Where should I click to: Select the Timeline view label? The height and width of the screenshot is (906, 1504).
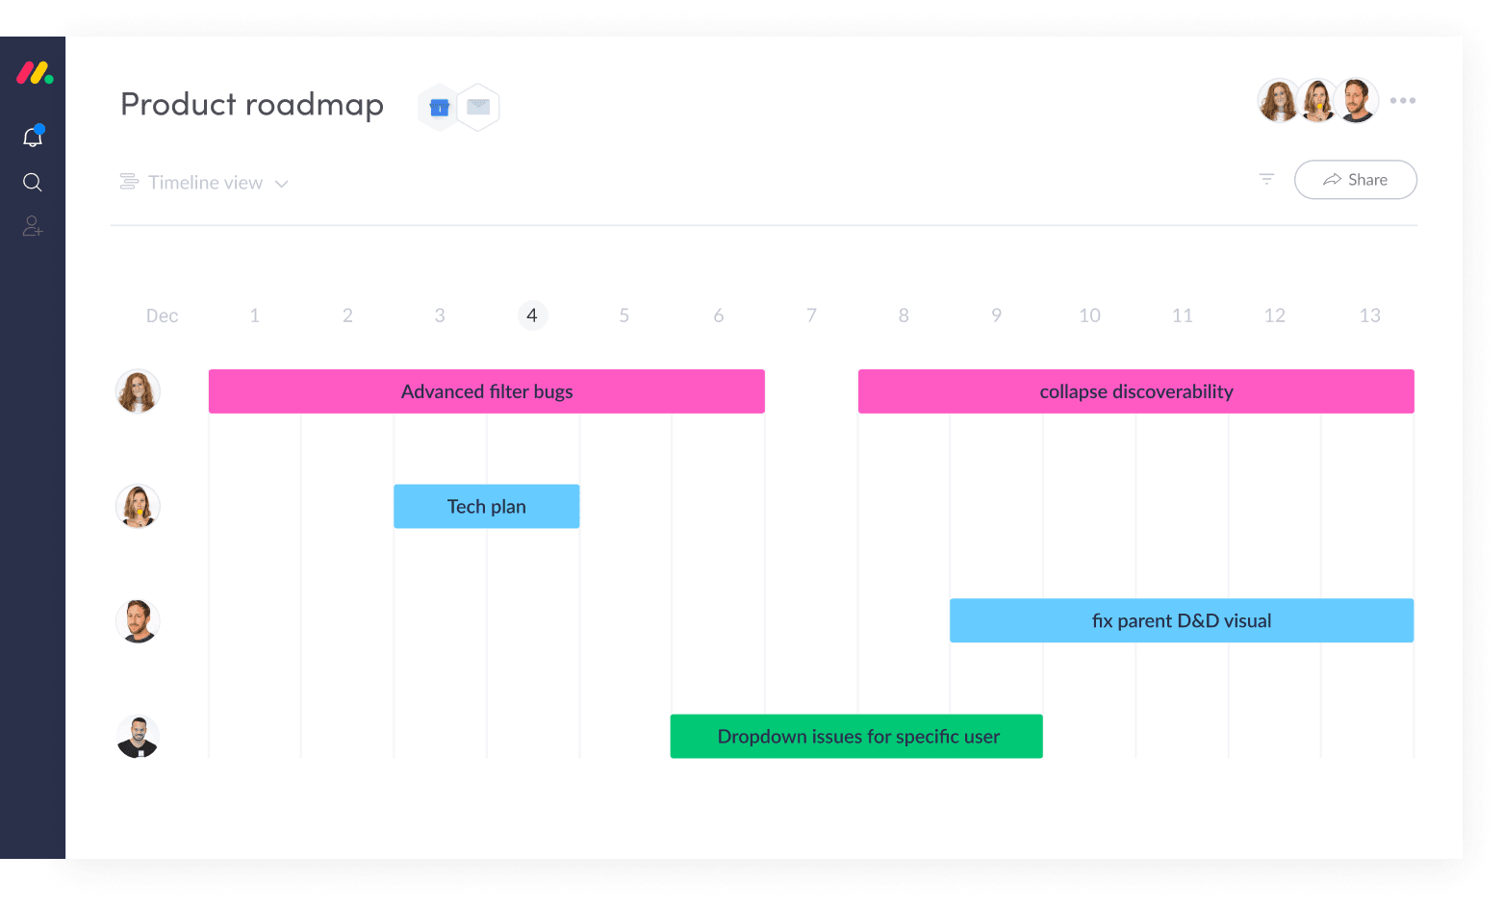click(205, 183)
